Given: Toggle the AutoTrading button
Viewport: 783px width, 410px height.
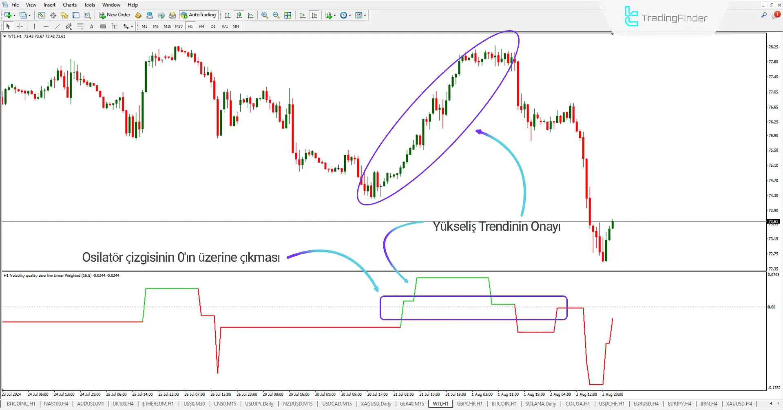Looking at the screenshot, I should point(198,15).
